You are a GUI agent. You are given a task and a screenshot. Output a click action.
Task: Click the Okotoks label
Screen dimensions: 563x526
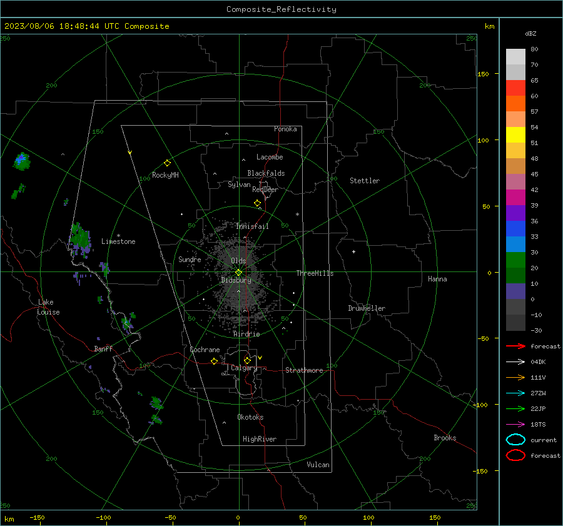(250, 417)
